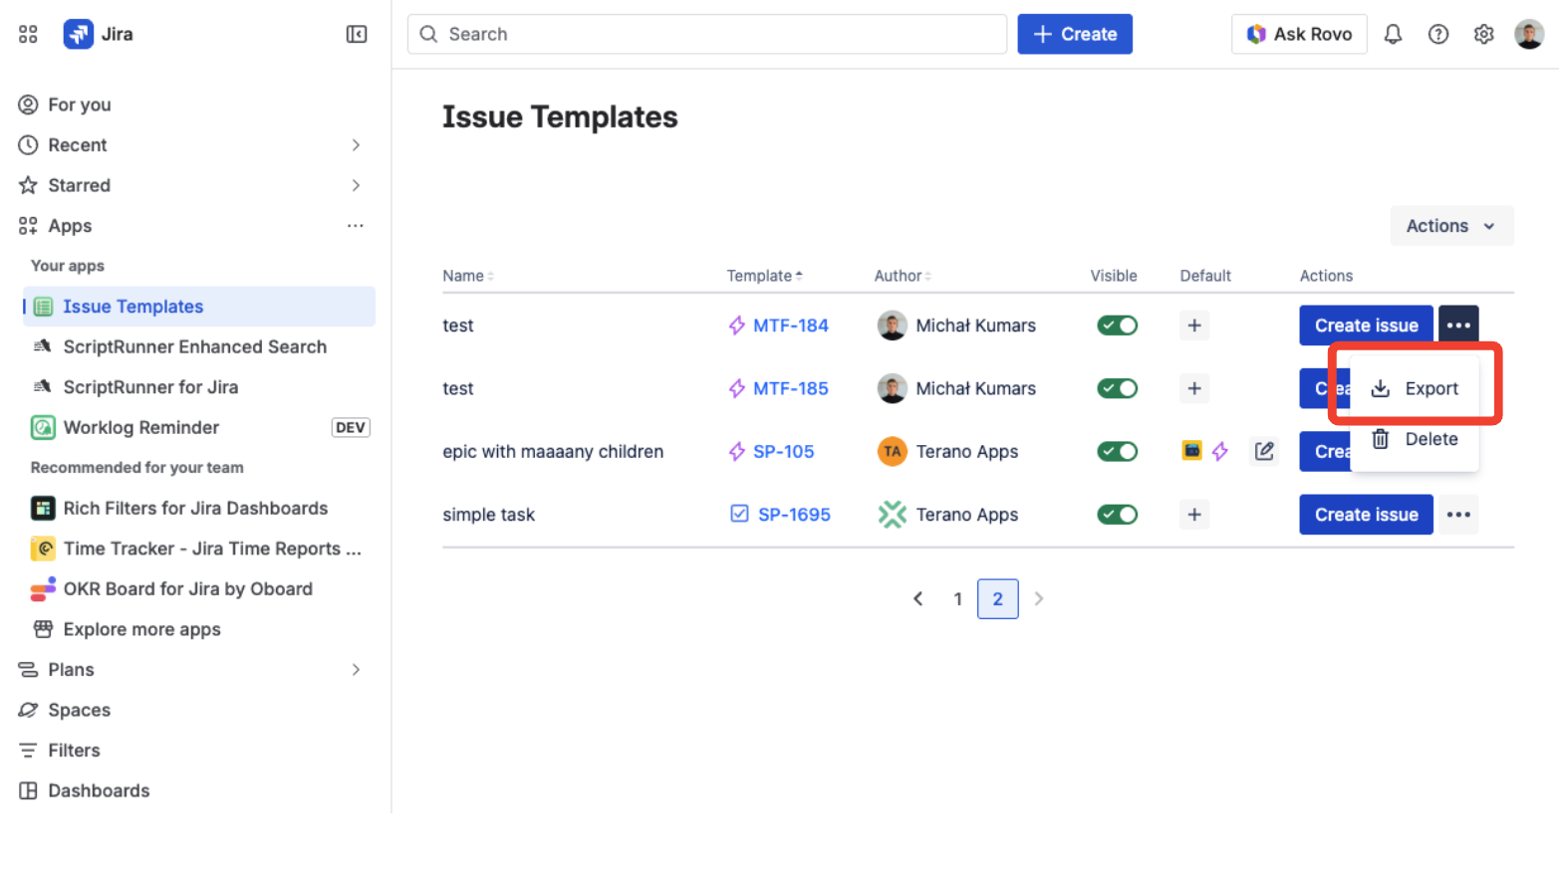Add default for simple task row
Screen dimensions: 1559x874
tap(1194, 515)
